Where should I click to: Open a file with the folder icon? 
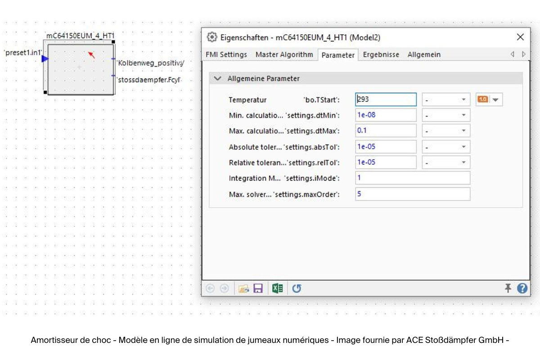point(244,288)
